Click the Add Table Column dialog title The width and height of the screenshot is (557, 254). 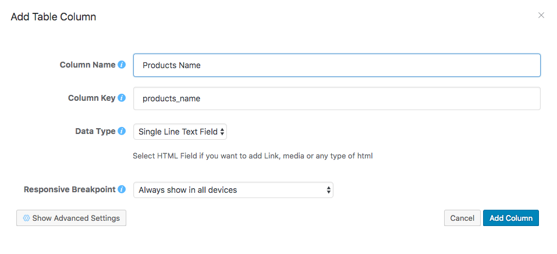click(x=54, y=17)
